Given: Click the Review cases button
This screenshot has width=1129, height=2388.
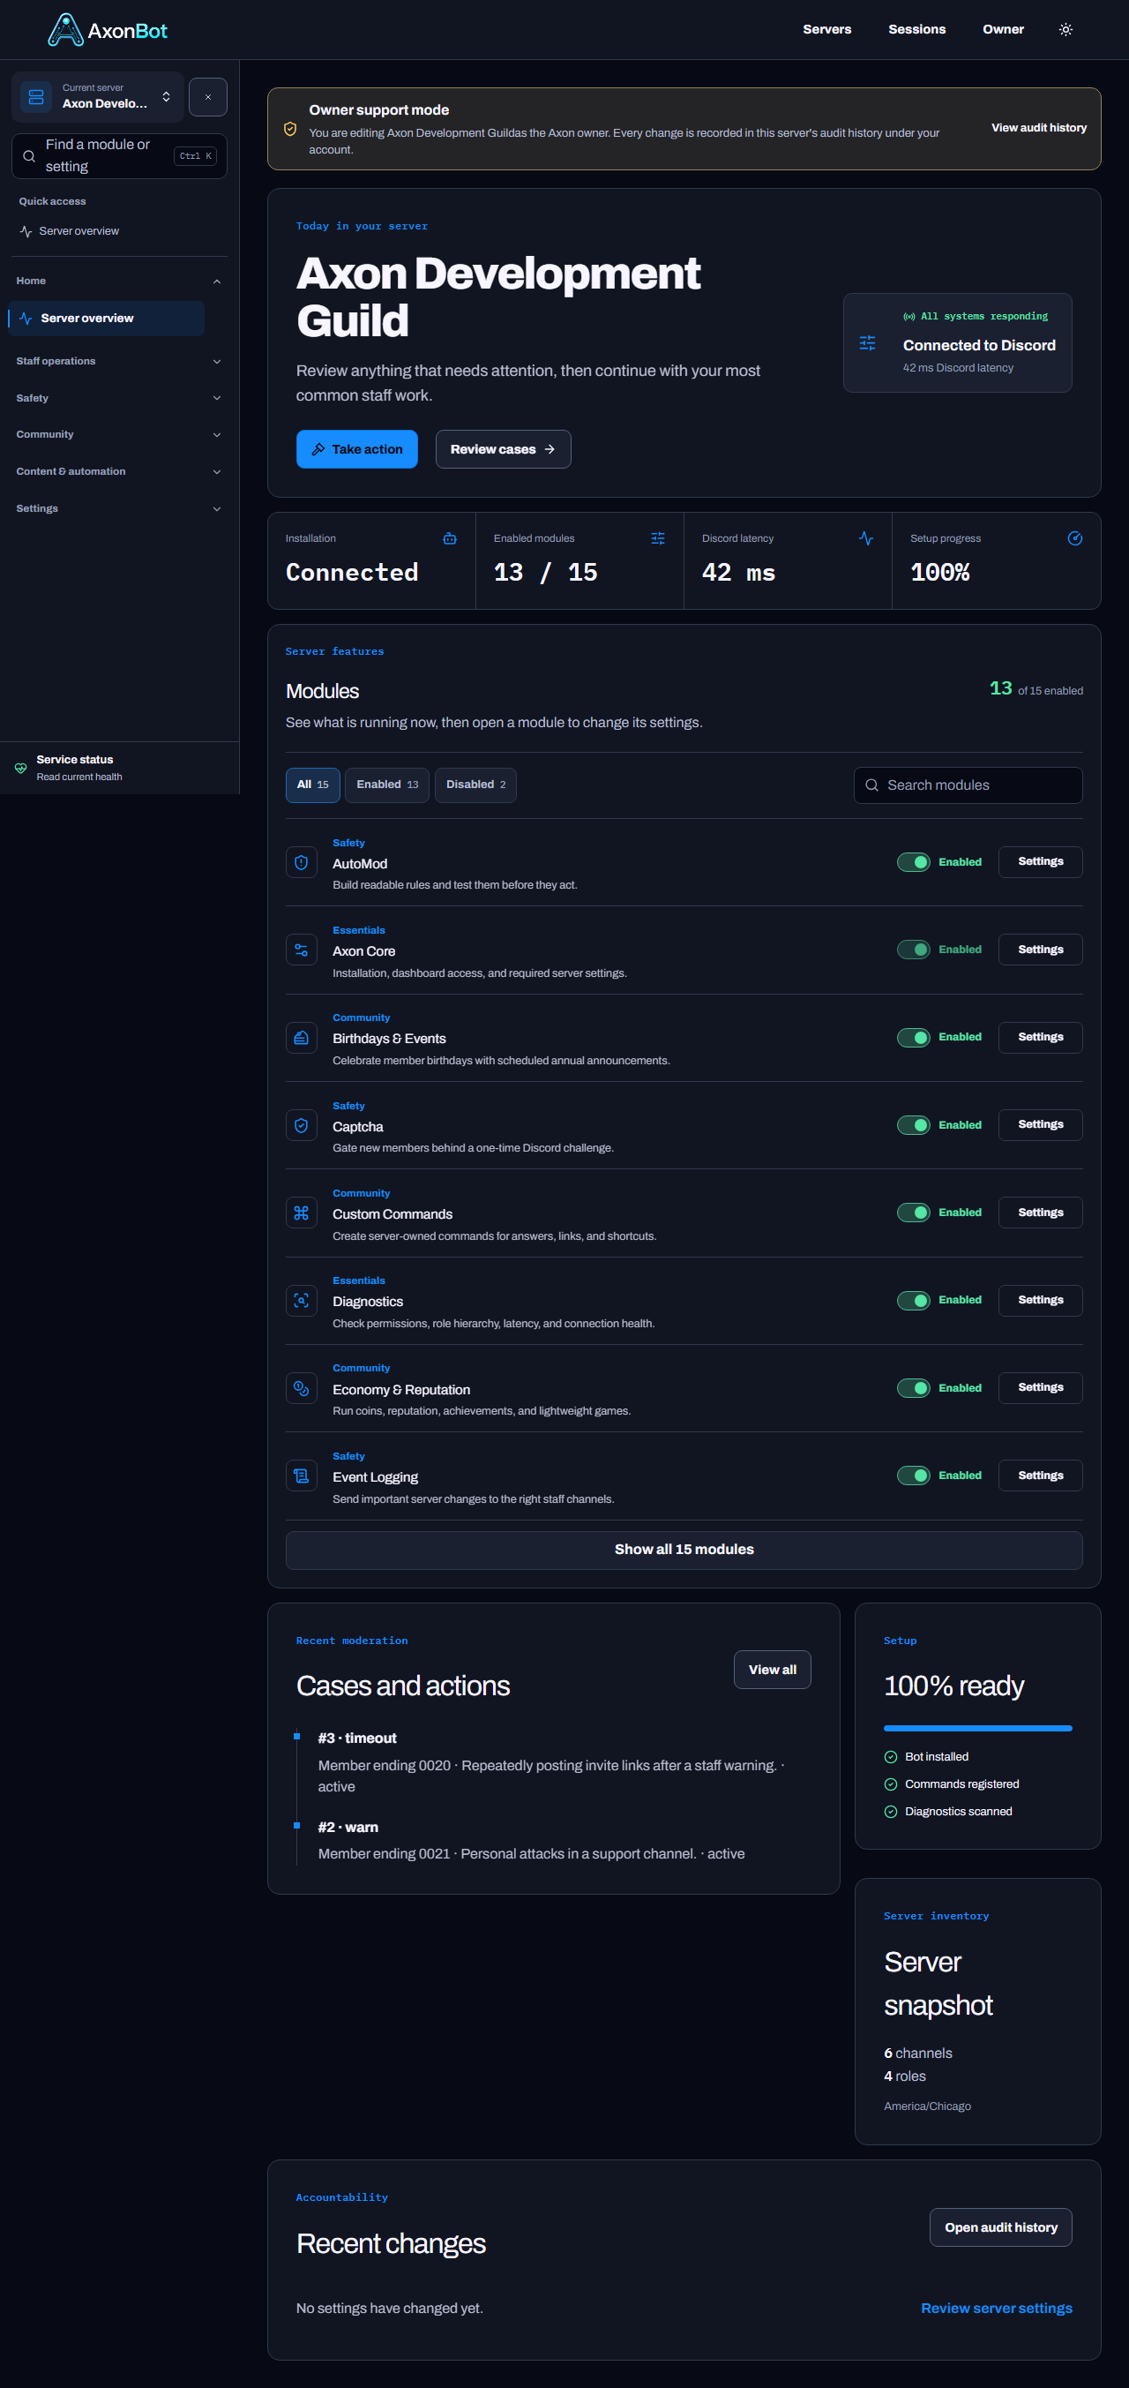Looking at the screenshot, I should click(x=503, y=449).
